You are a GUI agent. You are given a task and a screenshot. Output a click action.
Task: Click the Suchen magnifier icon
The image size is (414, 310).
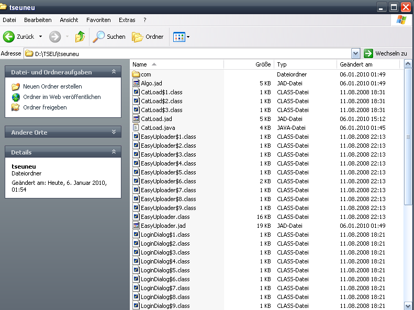coord(98,37)
